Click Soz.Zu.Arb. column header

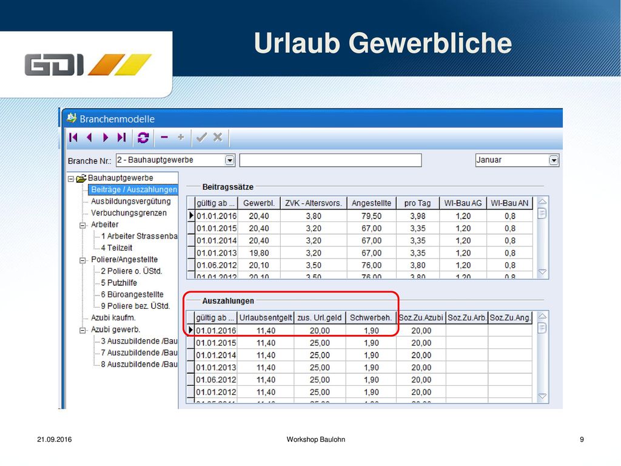tap(467, 318)
